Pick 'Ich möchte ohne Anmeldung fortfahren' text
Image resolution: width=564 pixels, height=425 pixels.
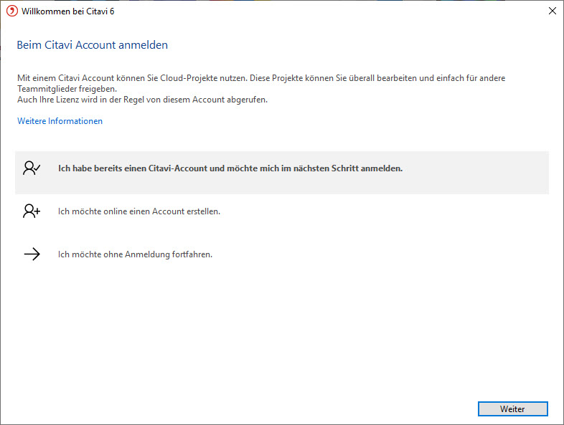click(135, 254)
